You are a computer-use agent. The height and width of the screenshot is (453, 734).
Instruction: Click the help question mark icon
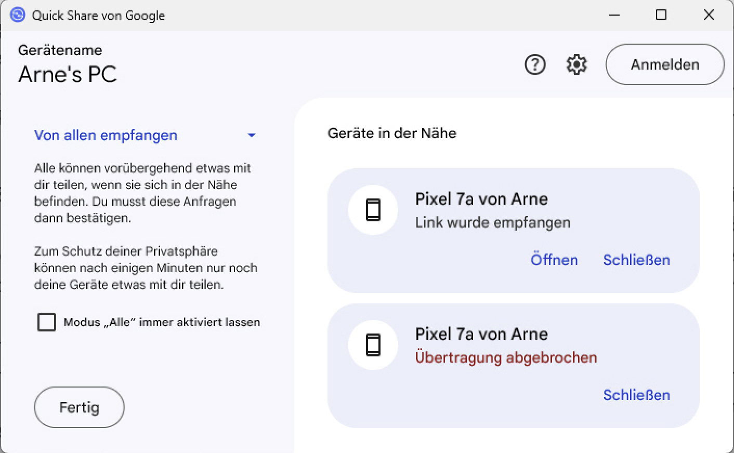coord(535,65)
